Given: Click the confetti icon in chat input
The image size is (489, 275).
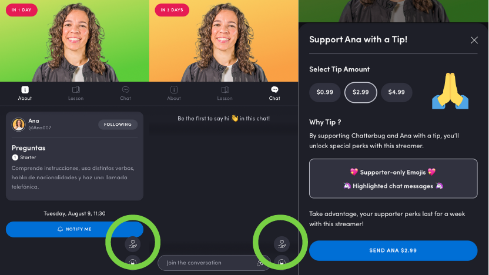Looking at the screenshot, I should 259,263.
